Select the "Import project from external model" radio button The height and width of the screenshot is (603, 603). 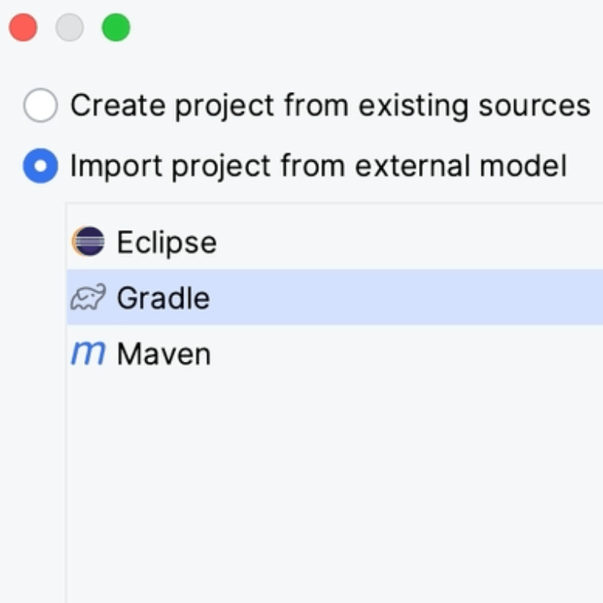[x=40, y=167]
